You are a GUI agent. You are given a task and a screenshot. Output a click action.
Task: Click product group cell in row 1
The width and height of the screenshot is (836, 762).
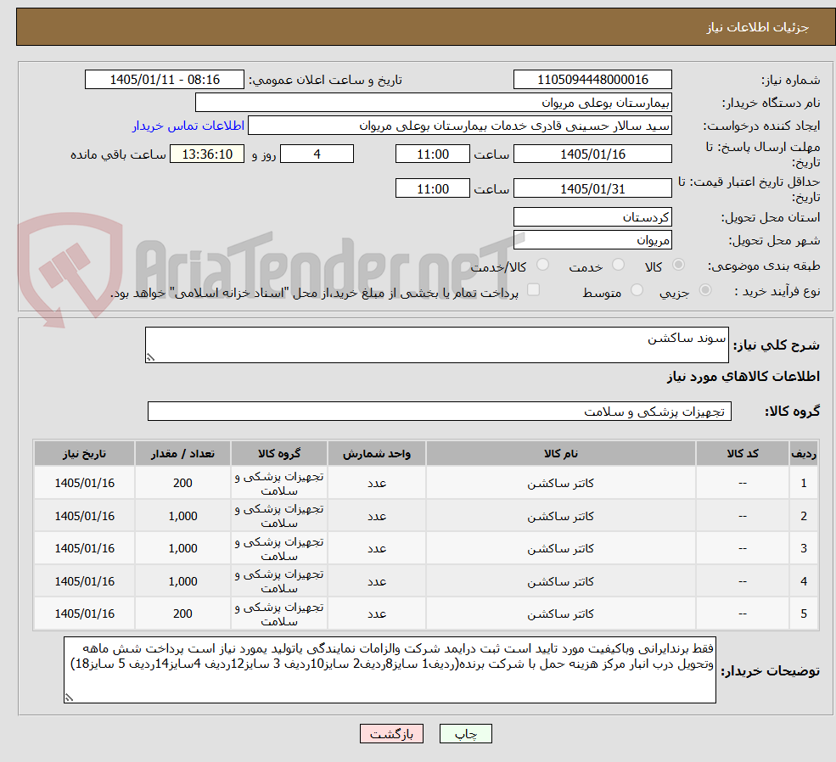tap(279, 484)
